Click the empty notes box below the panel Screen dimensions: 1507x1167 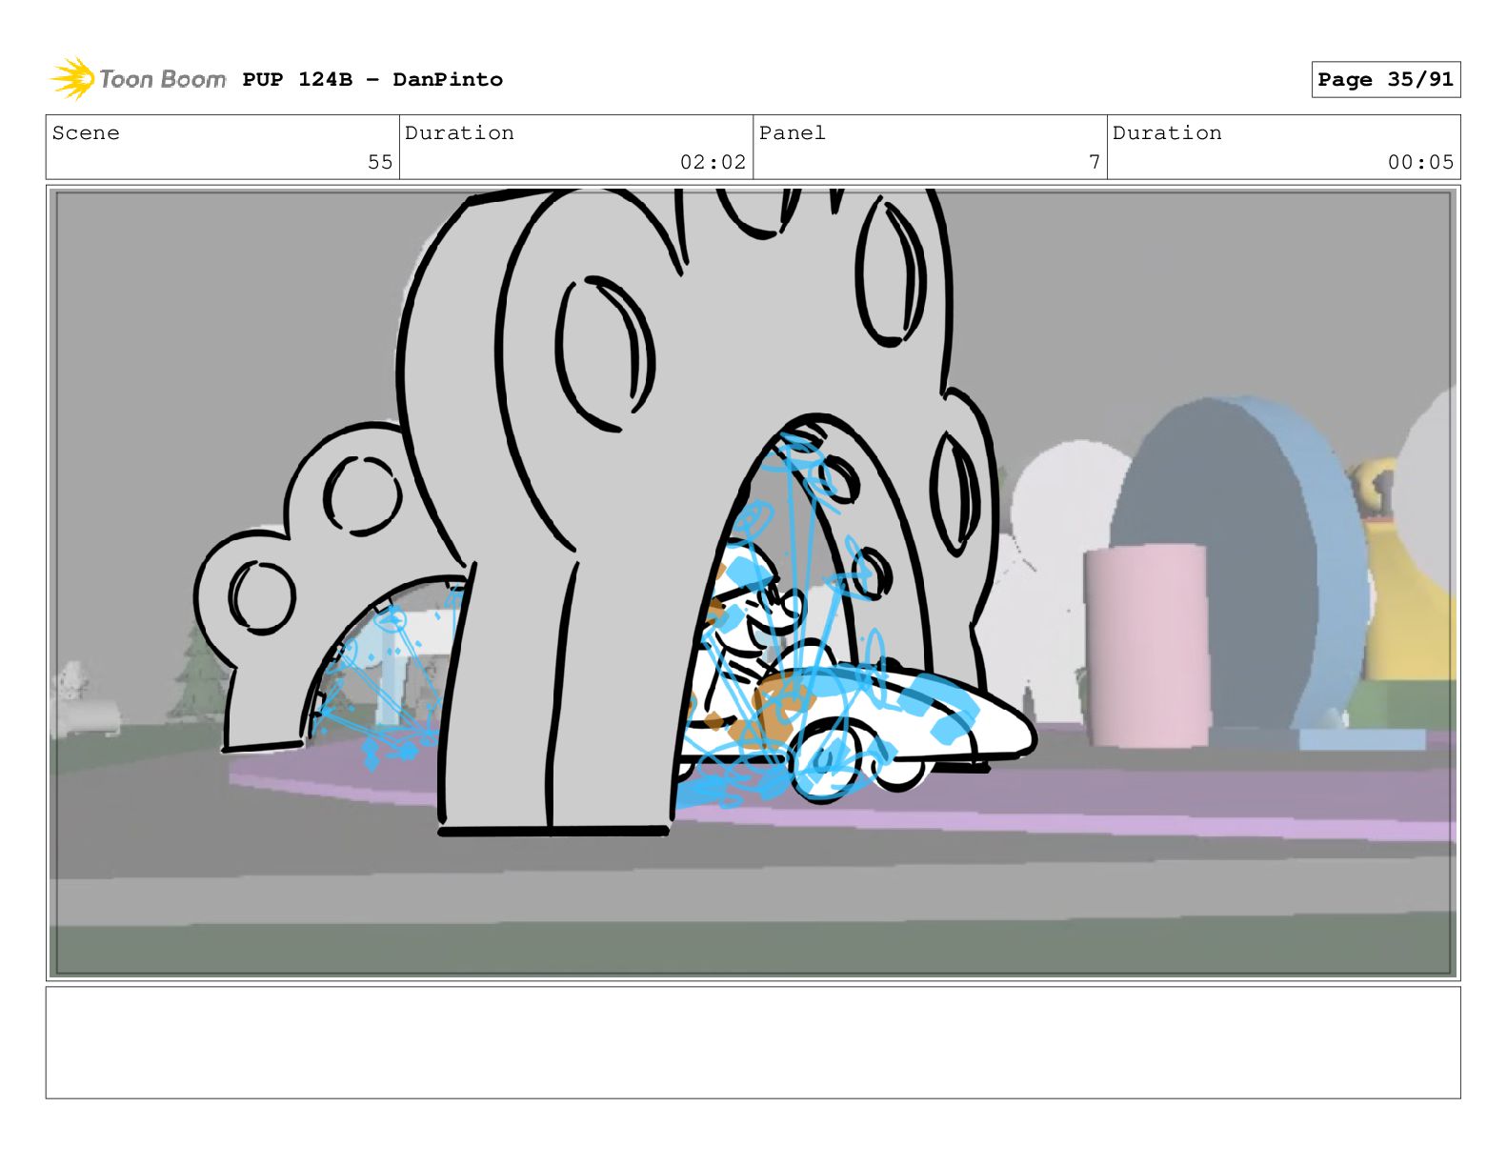point(753,1042)
